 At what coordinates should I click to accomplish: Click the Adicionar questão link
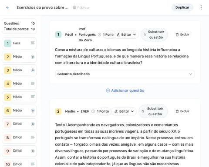[x=125, y=90]
